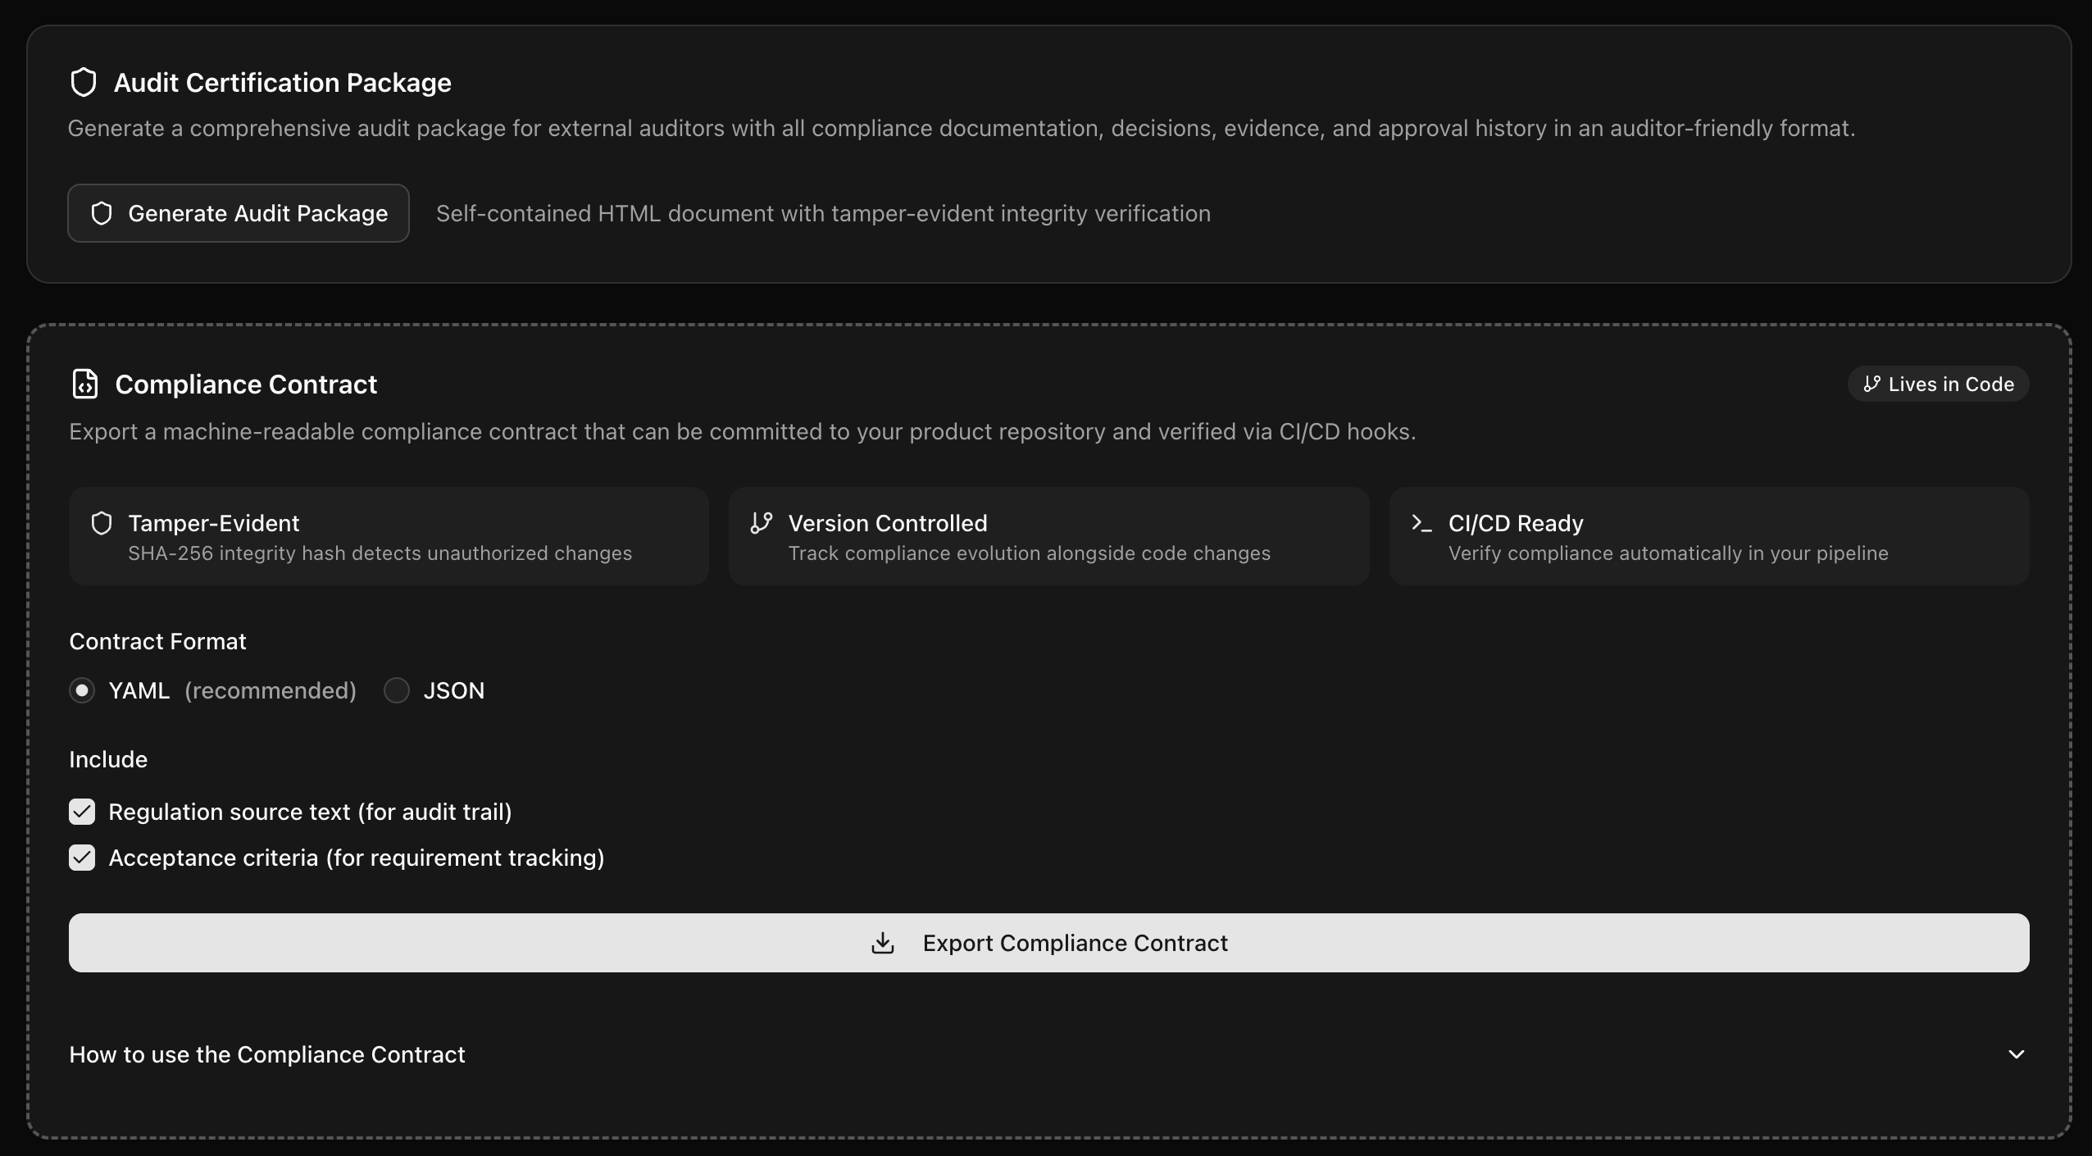Uncheck Acceptance criteria checkbox
This screenshot has height=1156, width=2092.
82,858
